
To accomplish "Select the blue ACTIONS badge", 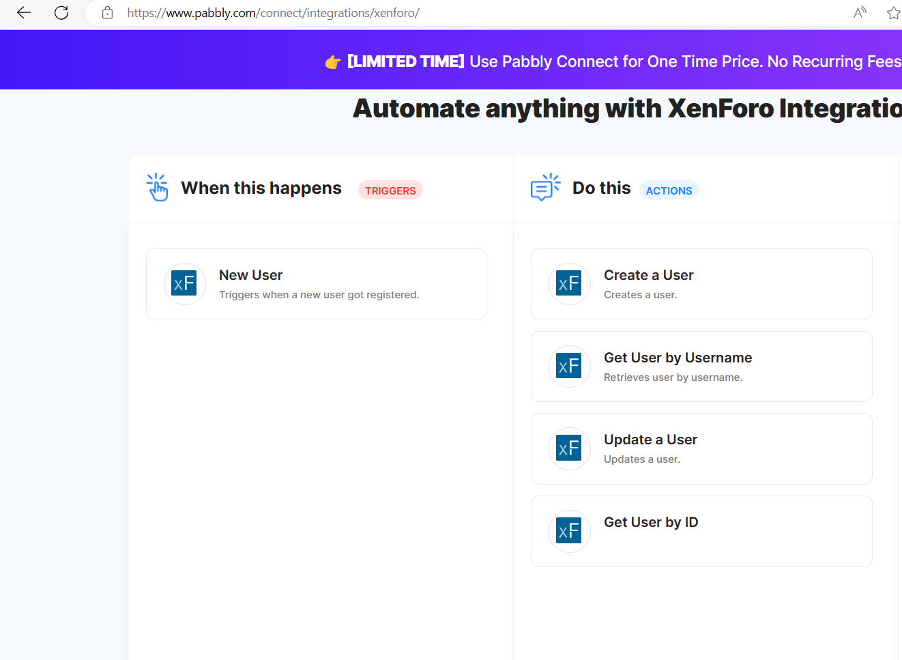I will tap(669, 190).
